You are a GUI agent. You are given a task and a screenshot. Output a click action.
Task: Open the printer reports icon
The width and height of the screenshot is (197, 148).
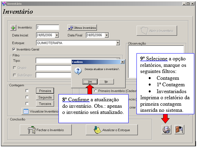[x=166, y=130]
